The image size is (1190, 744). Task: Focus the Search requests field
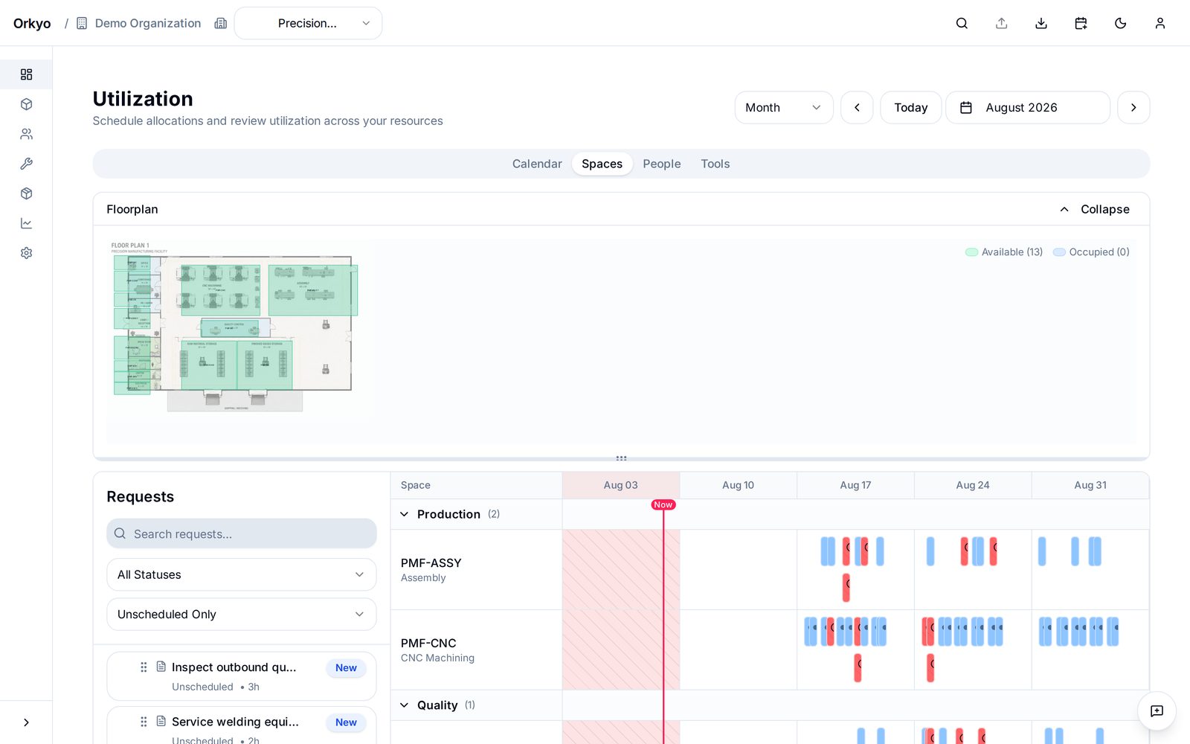coord(242,533)
